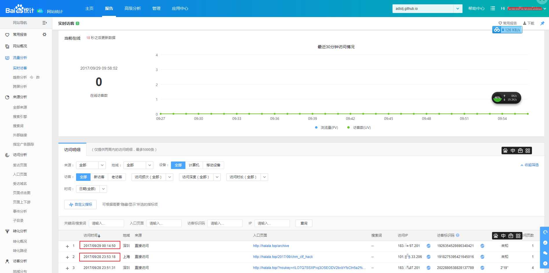Open the 来源 dropdown

(91, 165)
